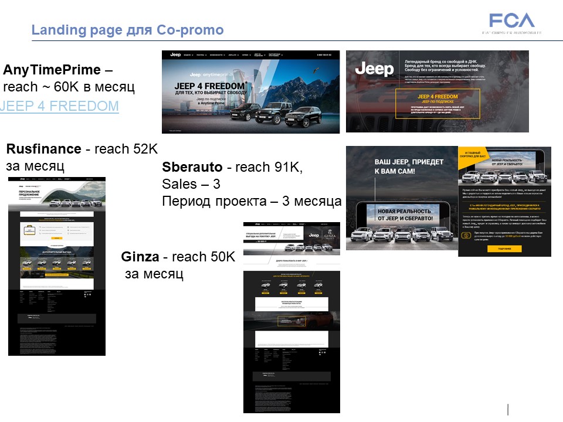Click the 'Ginza - reach 50K' text

pyautogui.click(x=178, y=257)
